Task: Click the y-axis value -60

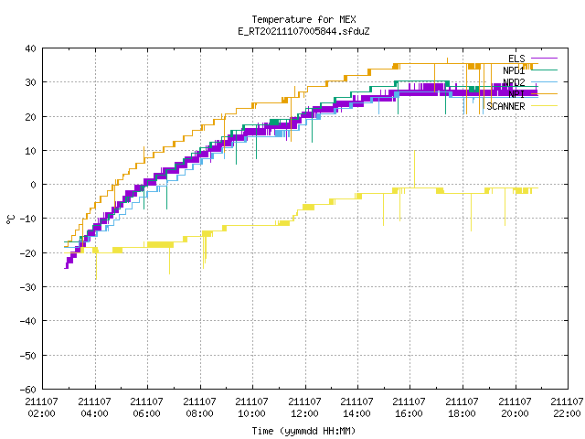Action: pyautogui.click(x=28, y=390)
